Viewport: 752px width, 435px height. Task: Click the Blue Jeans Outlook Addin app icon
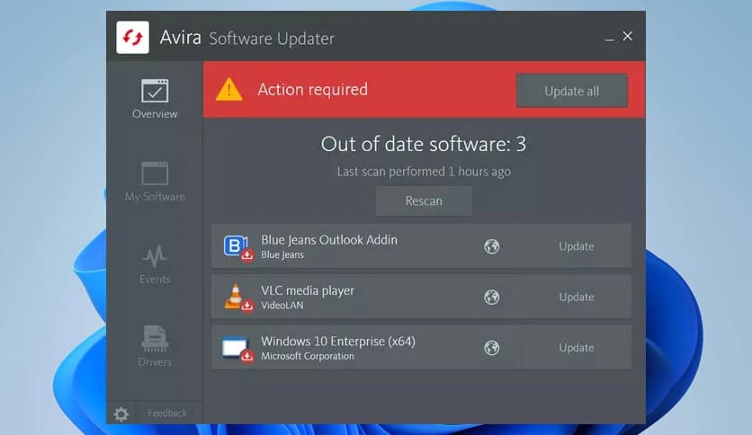point(237,247)
